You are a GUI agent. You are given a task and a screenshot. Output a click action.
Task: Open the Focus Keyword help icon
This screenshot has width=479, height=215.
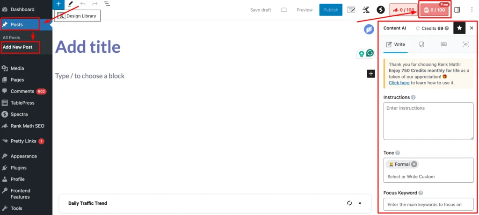tap(421, 193)
